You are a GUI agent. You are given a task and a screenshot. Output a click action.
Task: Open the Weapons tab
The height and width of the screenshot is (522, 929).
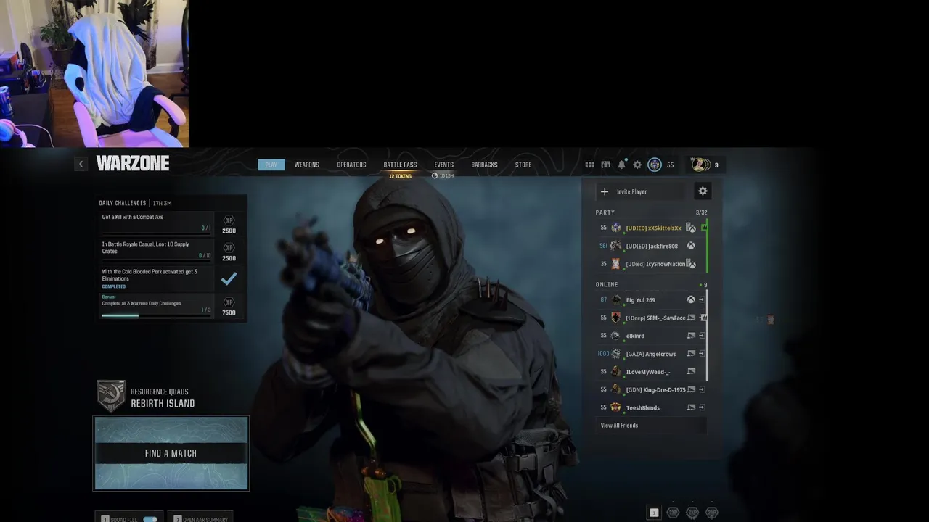pyautogui.click(x=307, y=165)
